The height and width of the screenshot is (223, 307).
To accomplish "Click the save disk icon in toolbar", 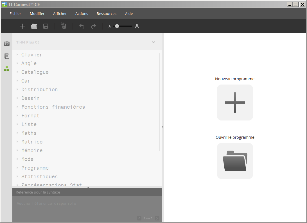I will 46,26.
